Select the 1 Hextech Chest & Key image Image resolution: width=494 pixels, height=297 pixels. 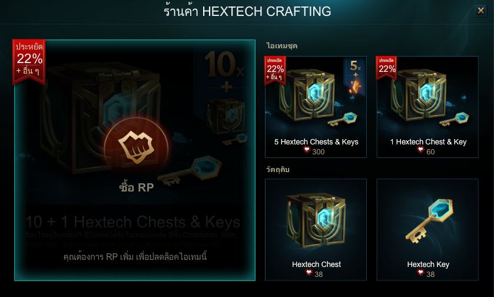coord(427,97)
